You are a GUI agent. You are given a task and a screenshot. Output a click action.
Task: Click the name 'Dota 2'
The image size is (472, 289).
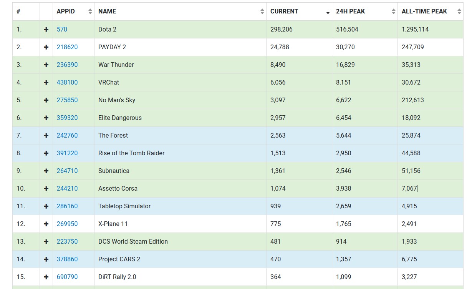tap(107, 29)
